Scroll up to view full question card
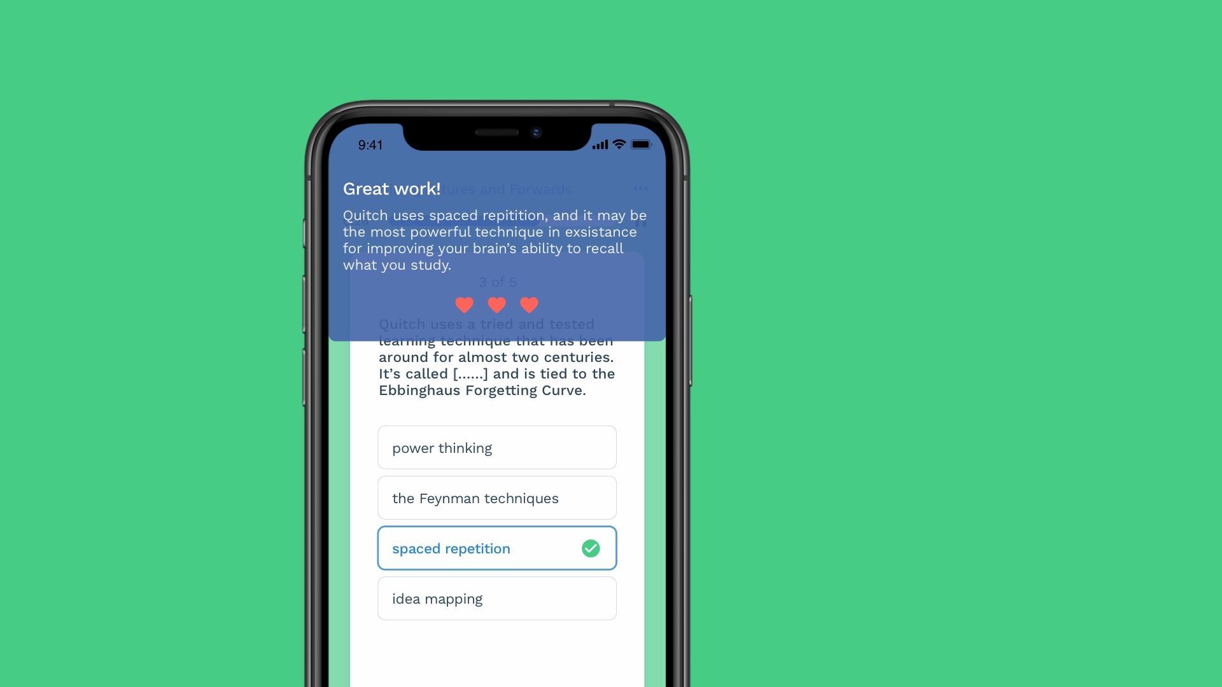The width and height of the screenshot is (1222, 687). tap(497, 356)
